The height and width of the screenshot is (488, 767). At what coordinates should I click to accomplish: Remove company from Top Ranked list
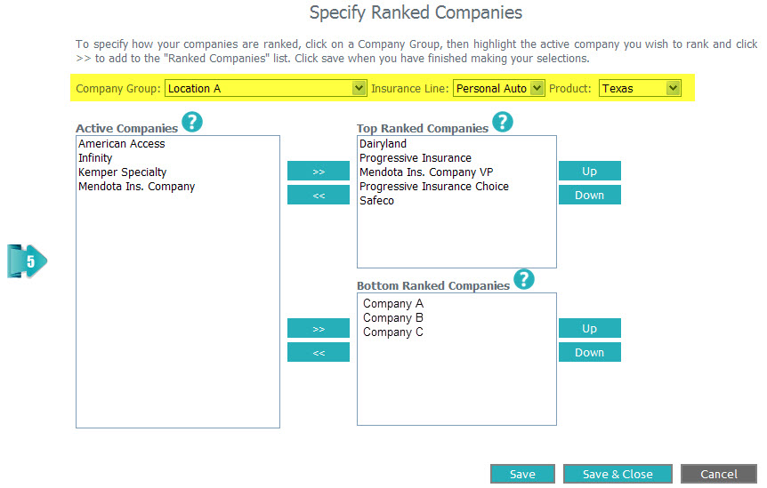tap(319, 195)
